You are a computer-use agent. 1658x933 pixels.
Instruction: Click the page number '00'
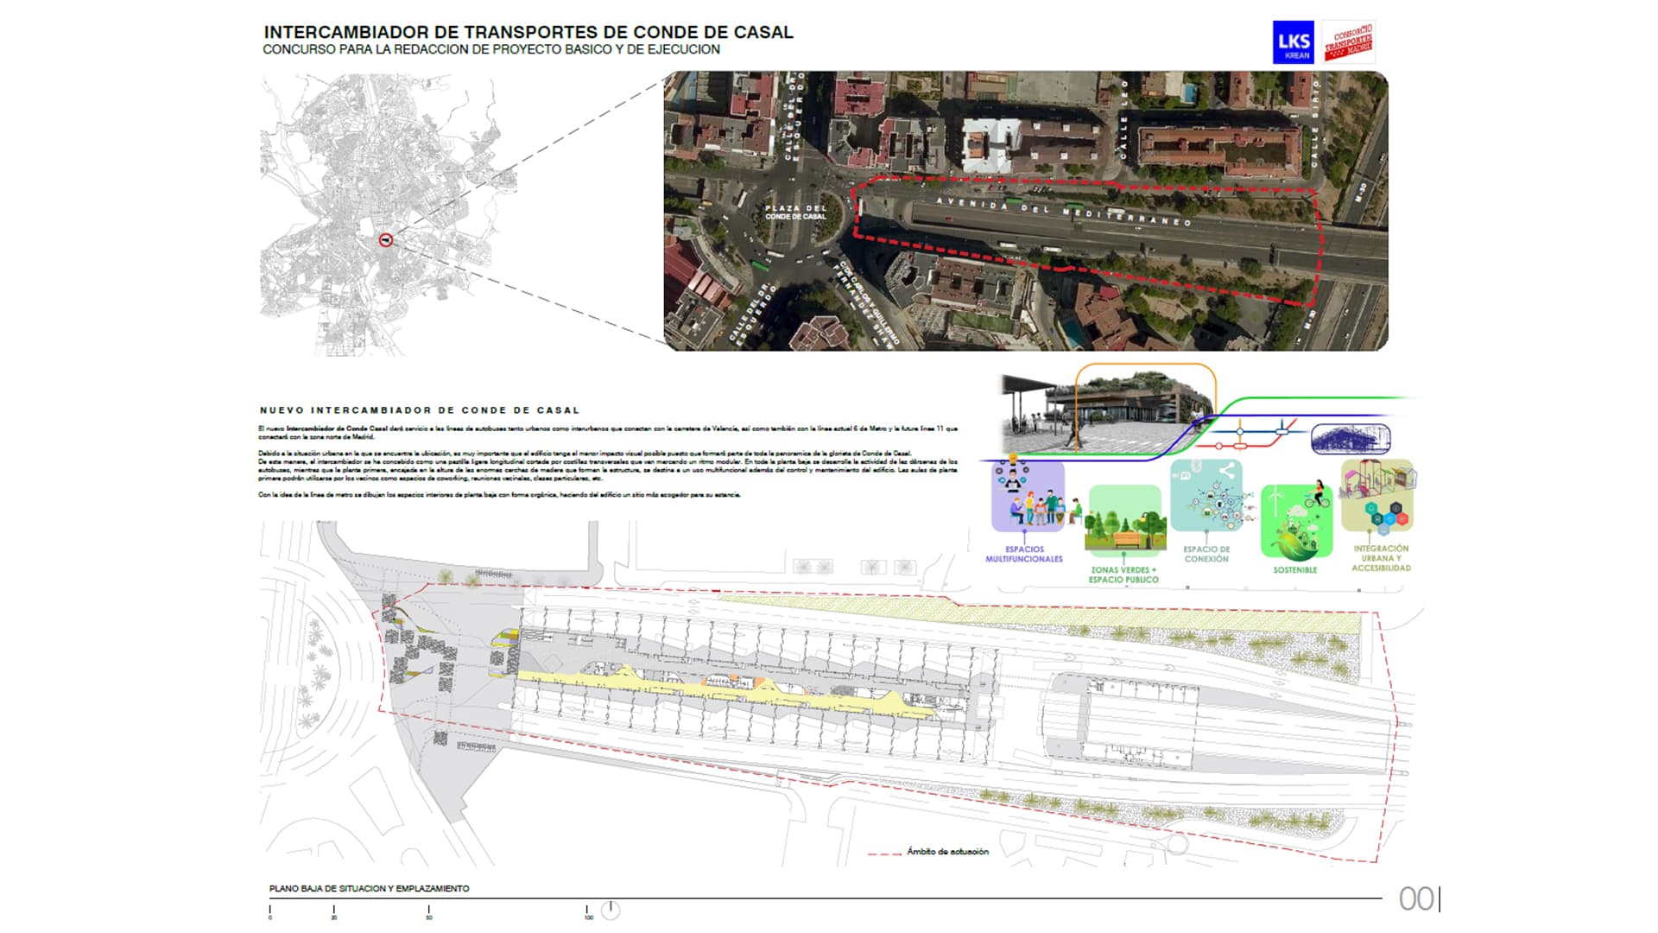(x=1417, y=899)
